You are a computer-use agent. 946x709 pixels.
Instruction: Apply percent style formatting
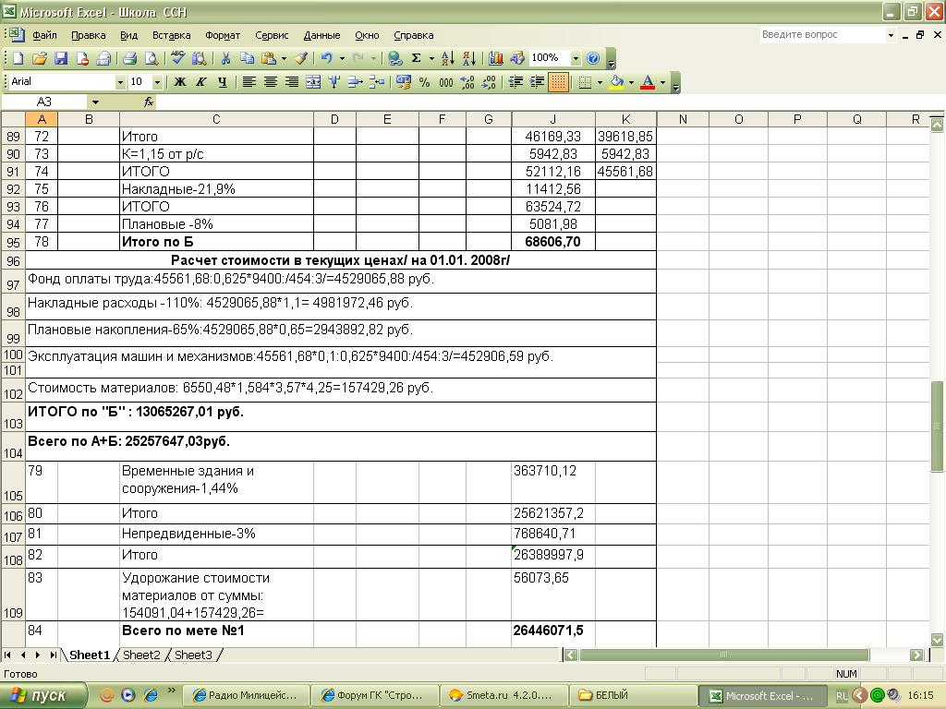[424, 82]
